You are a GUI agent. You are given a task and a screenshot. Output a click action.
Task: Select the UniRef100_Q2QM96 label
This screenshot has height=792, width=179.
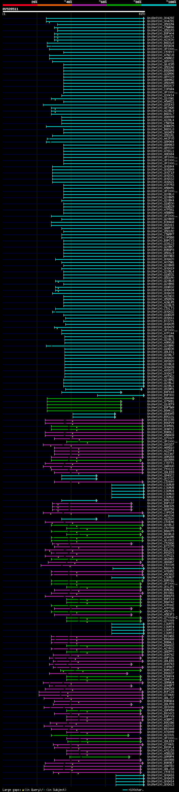161,74
